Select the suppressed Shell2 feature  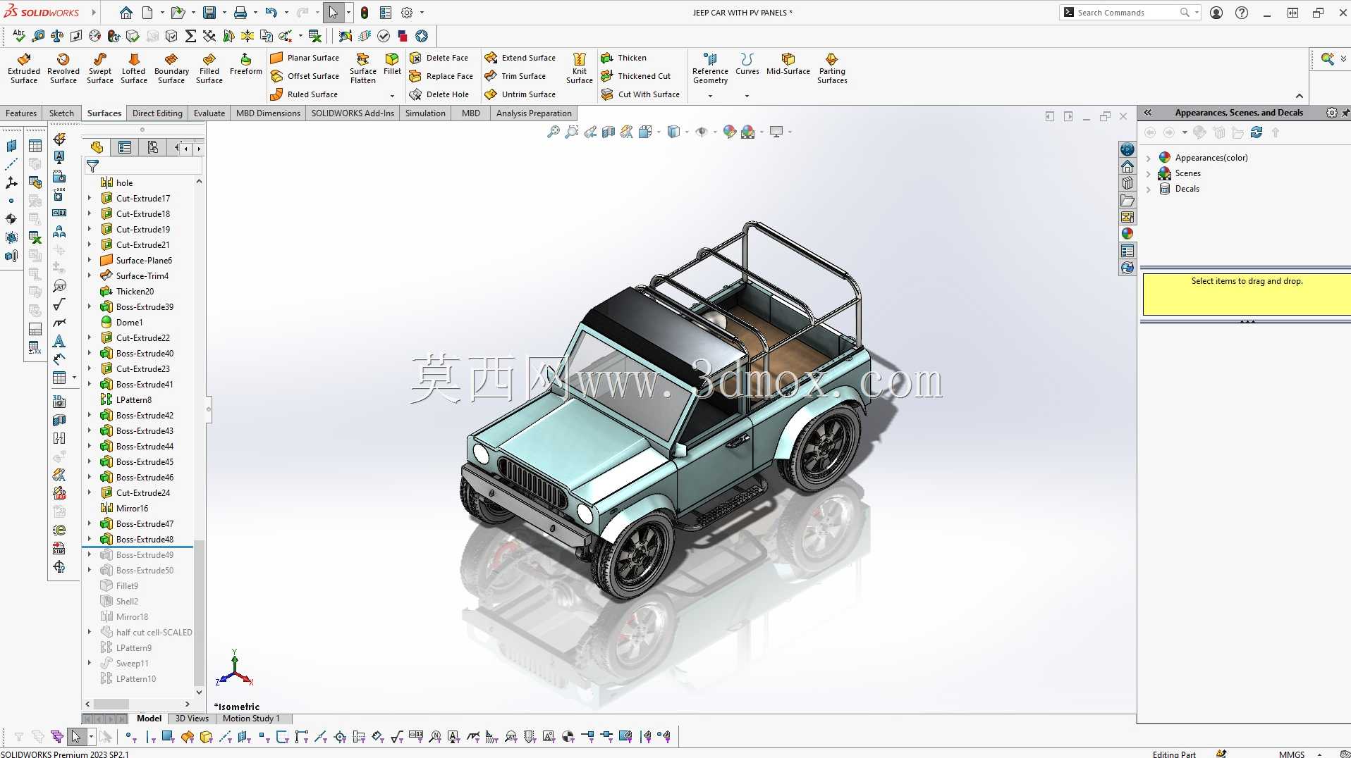(119, 602)
